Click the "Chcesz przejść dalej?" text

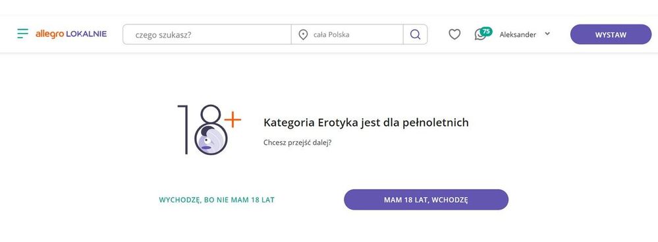point(298,142)
